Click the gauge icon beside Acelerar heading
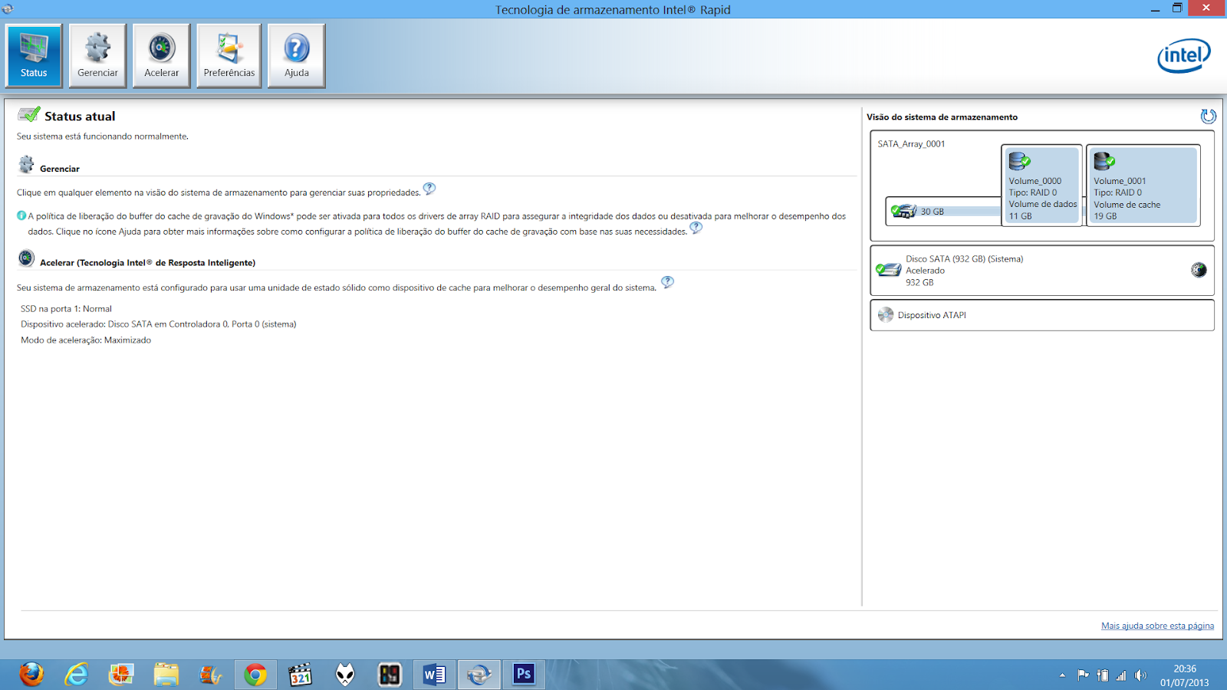1227x690 pixels. click(x=26, y=258)
